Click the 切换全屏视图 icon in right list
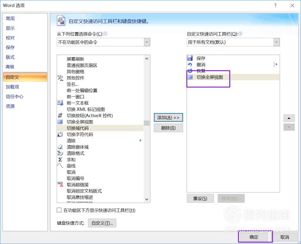Screen dimensions: 301x244 (x=190, y=77)
